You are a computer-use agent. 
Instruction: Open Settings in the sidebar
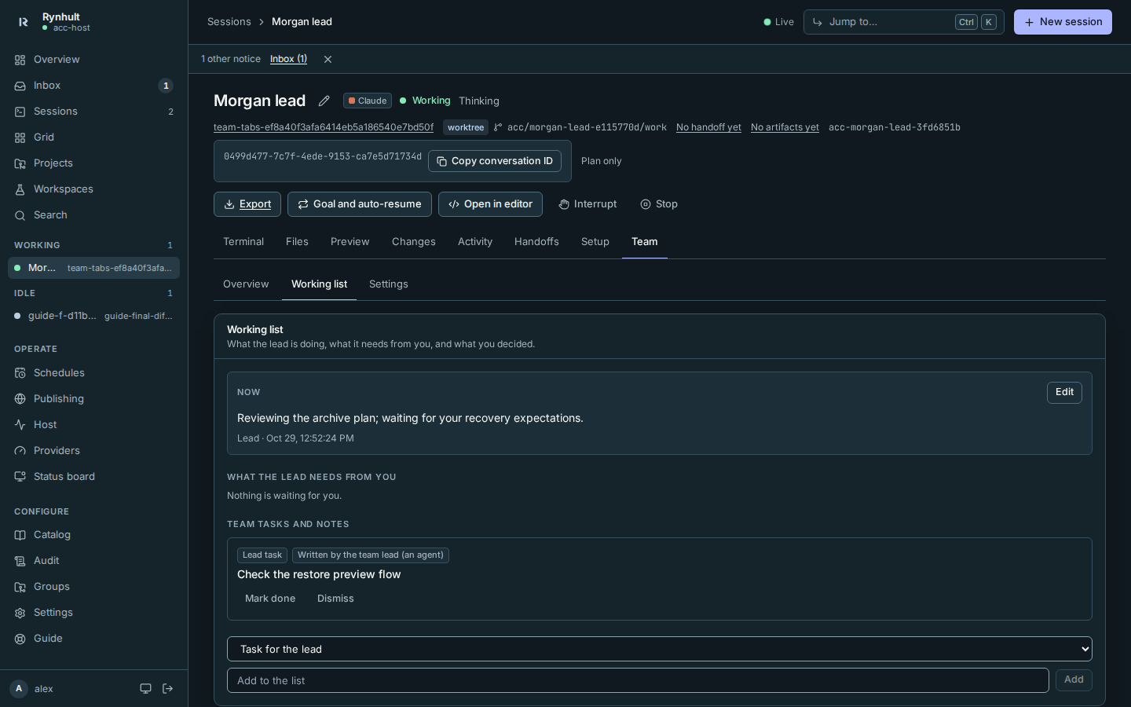click(x=94, y=613)
